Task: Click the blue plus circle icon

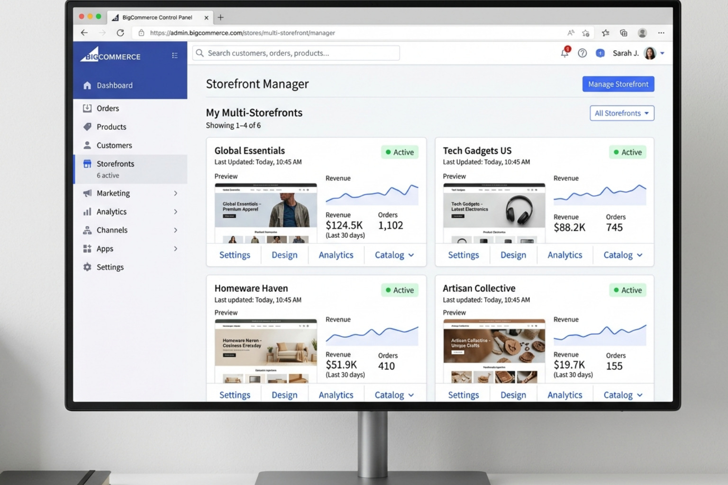Action: point(600,53)
